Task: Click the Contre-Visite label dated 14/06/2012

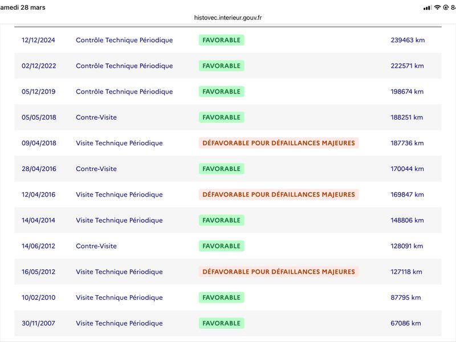Action: pyautogui.click(x=96, y=246)
